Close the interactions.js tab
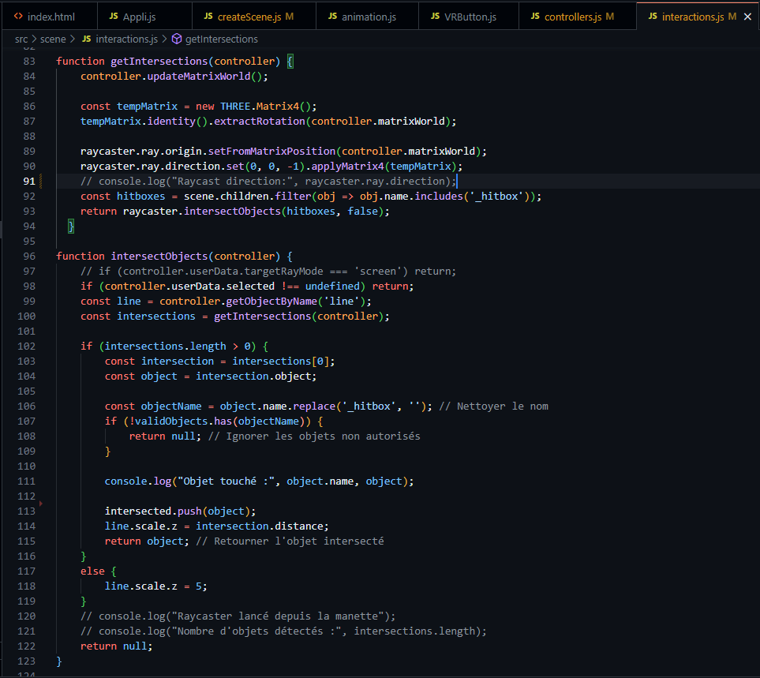This screenshot has height=678, width=760. (747, 16)
